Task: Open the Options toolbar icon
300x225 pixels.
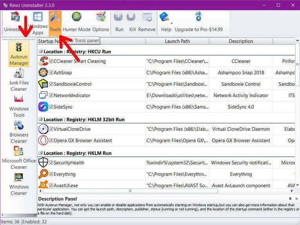Action: click(x=101, y=17)
